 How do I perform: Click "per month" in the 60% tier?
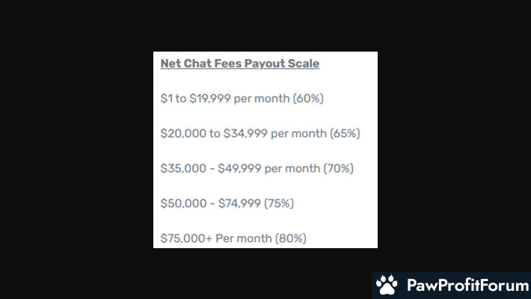(x=263, y=99)
